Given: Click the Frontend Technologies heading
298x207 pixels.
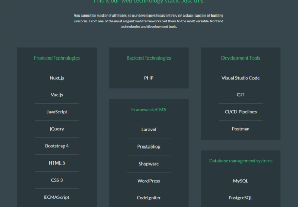Looking at the screenshot, I should click(x=57, y=58).
